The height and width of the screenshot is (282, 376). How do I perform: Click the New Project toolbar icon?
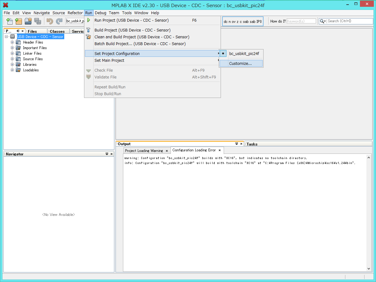(19, 21)
